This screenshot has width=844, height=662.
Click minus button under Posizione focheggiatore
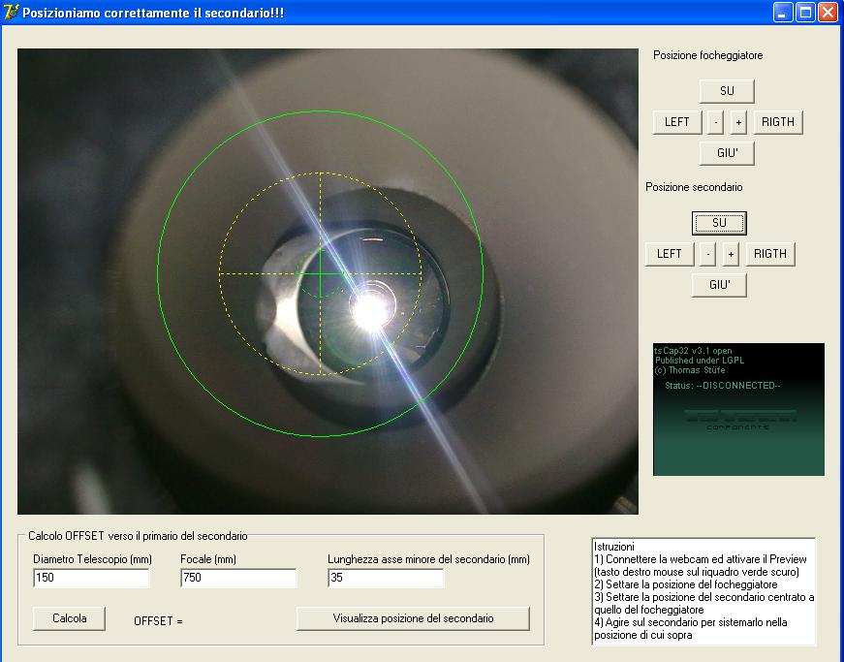[x=715, y=122]
